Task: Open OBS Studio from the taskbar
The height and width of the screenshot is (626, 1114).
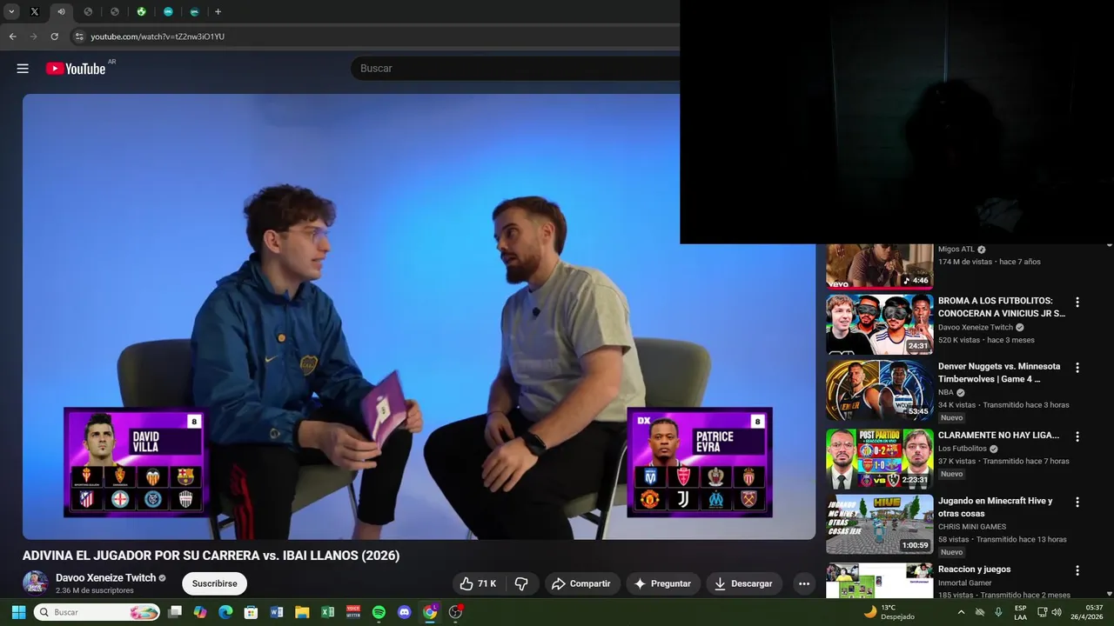Action: 455,612
